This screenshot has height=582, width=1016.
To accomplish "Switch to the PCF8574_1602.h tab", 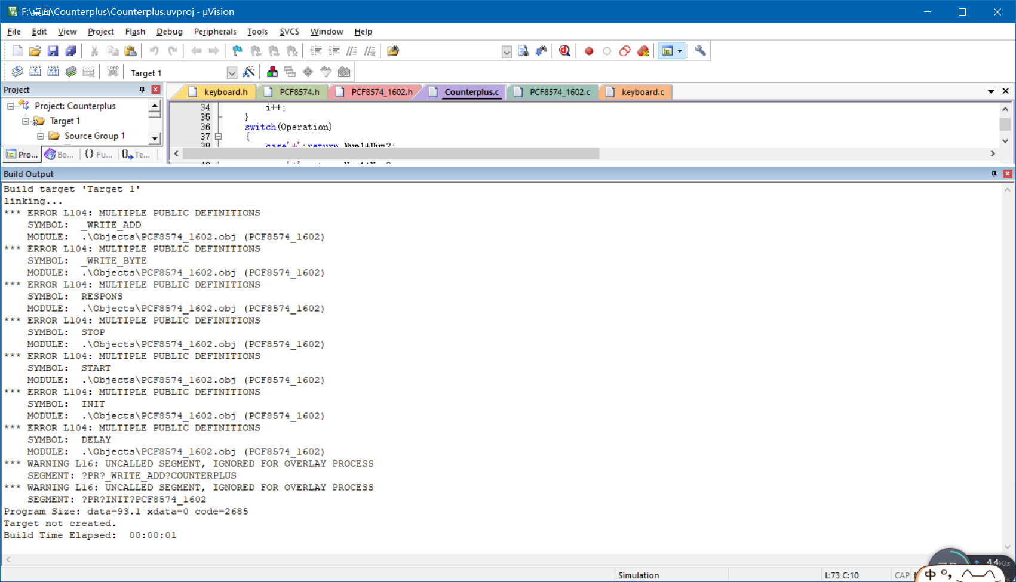I will click(375, 92).
